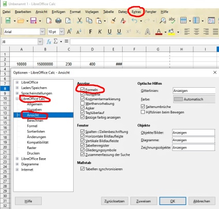Uncheck the Formeln checkbox
Screen dimensions: 219x209
click(82, 89)
